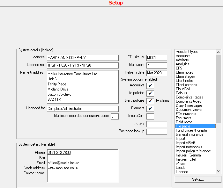Select highlighted File paths entry
The image size is (223, 188).
(x=196, y=126)
